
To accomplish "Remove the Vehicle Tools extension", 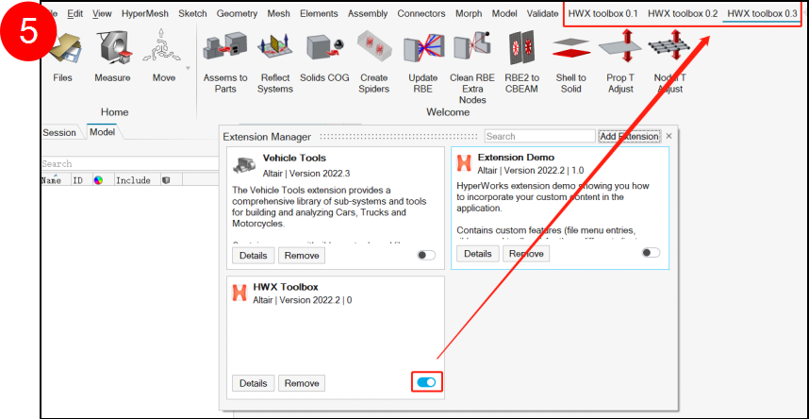I will point(302,255).
